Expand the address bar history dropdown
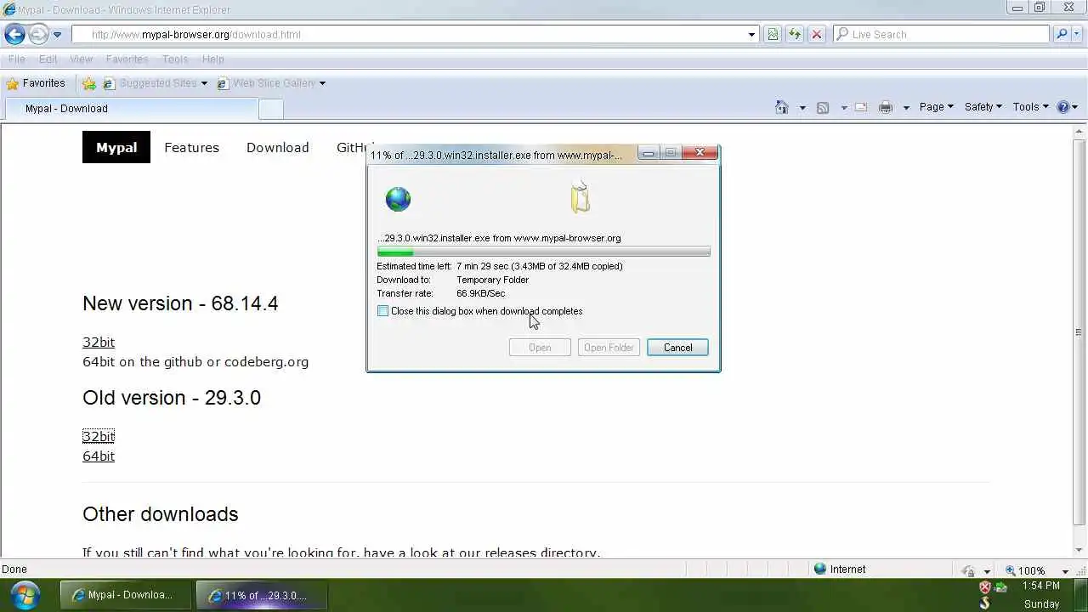Viewport: 1088px width, 612px height. coord(751,35)
